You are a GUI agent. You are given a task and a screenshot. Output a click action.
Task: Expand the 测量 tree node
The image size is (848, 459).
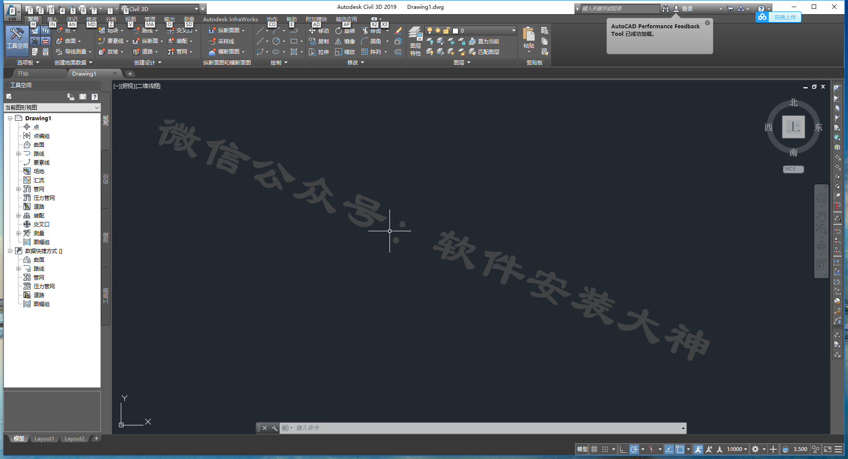[19, 233]
